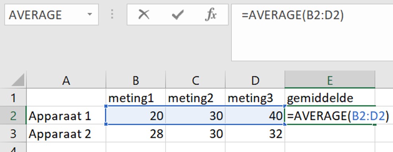Image resolution: width=393 pixels, height=152 pixels.
Task: Select column B header
Action: point(136,80)
